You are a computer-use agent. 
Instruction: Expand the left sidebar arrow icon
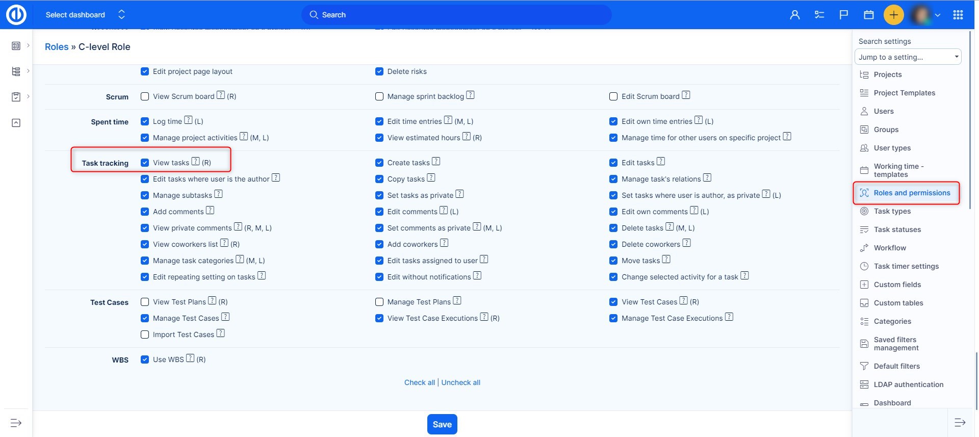16,423
